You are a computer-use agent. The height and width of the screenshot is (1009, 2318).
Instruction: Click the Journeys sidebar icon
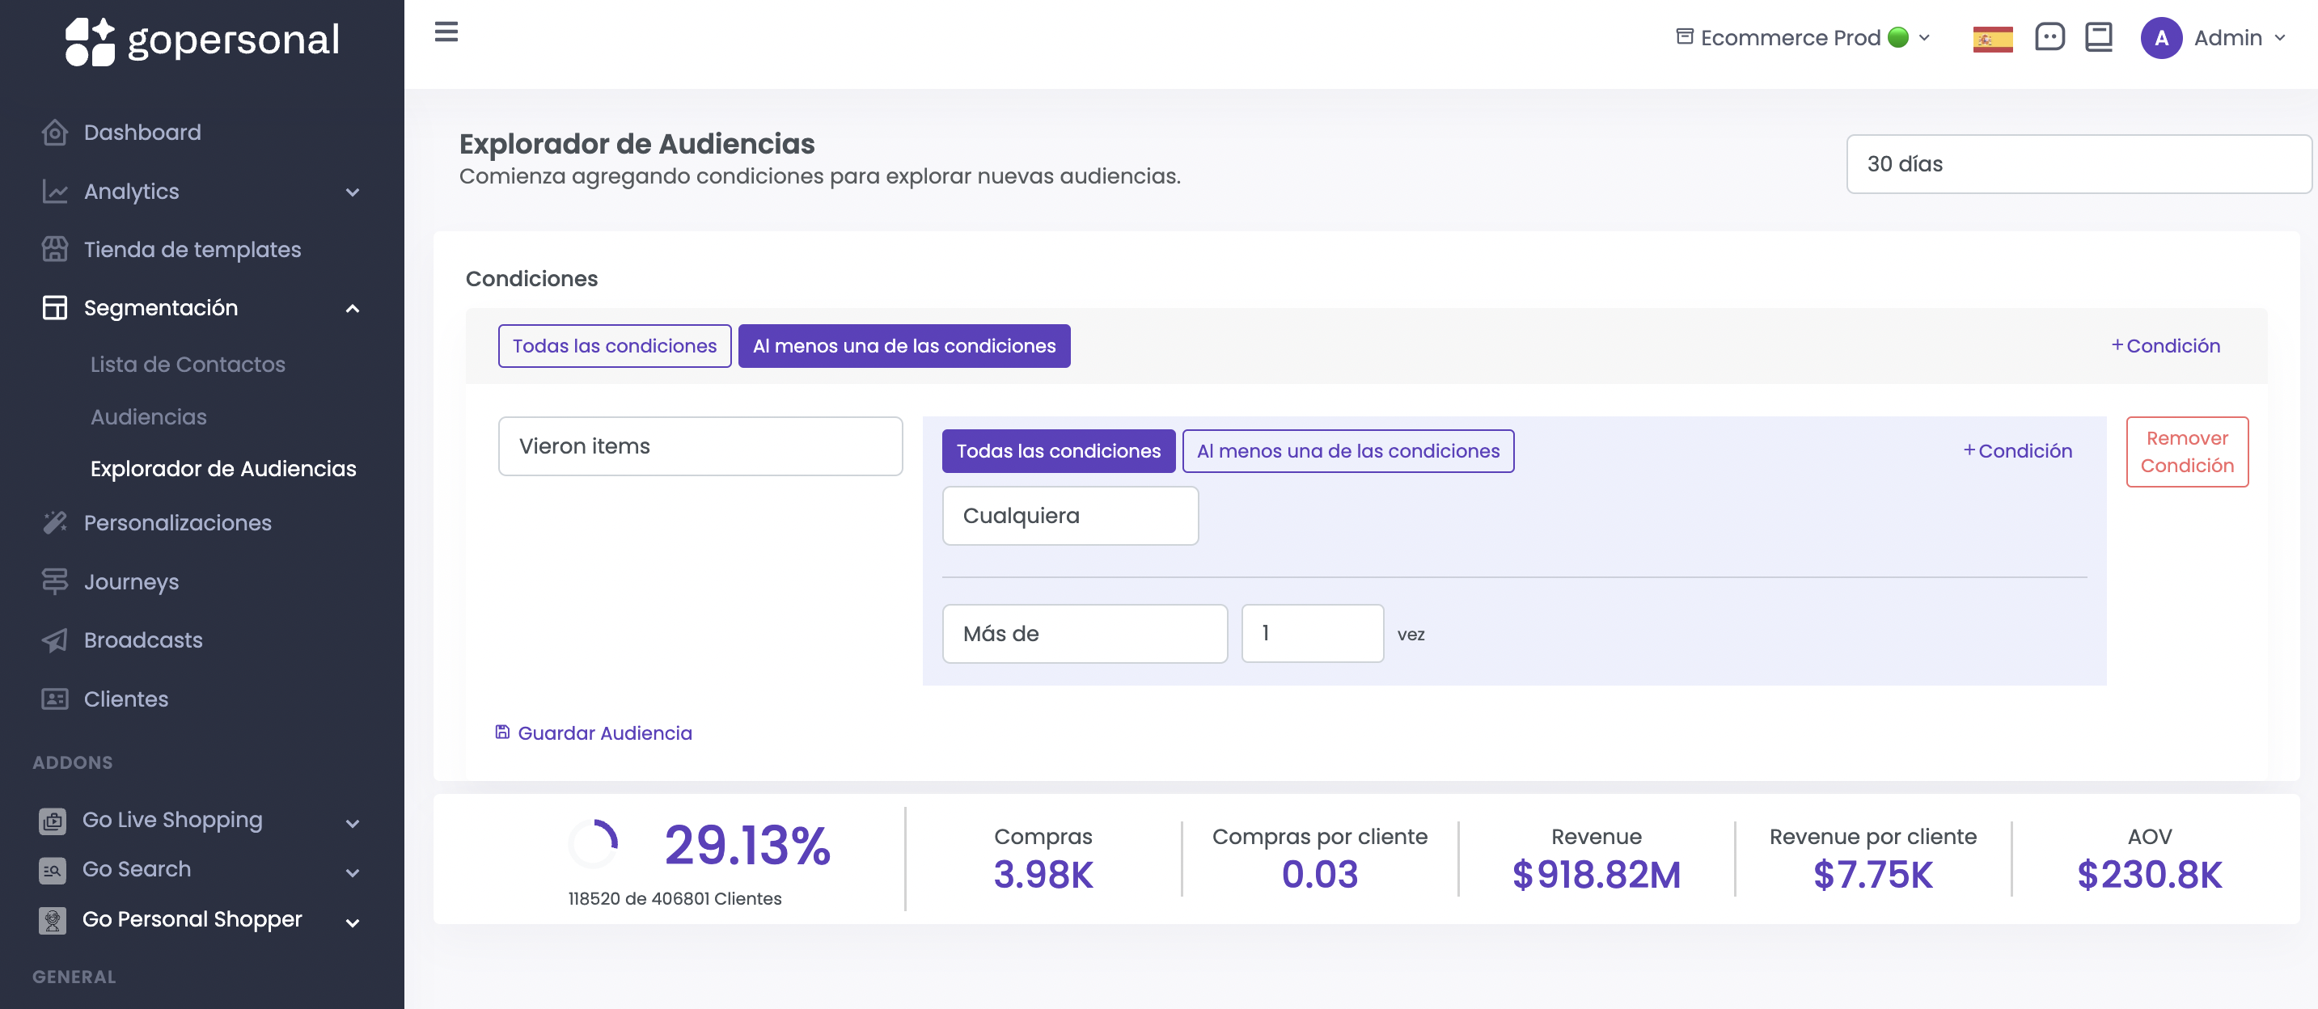click(55, 581)
